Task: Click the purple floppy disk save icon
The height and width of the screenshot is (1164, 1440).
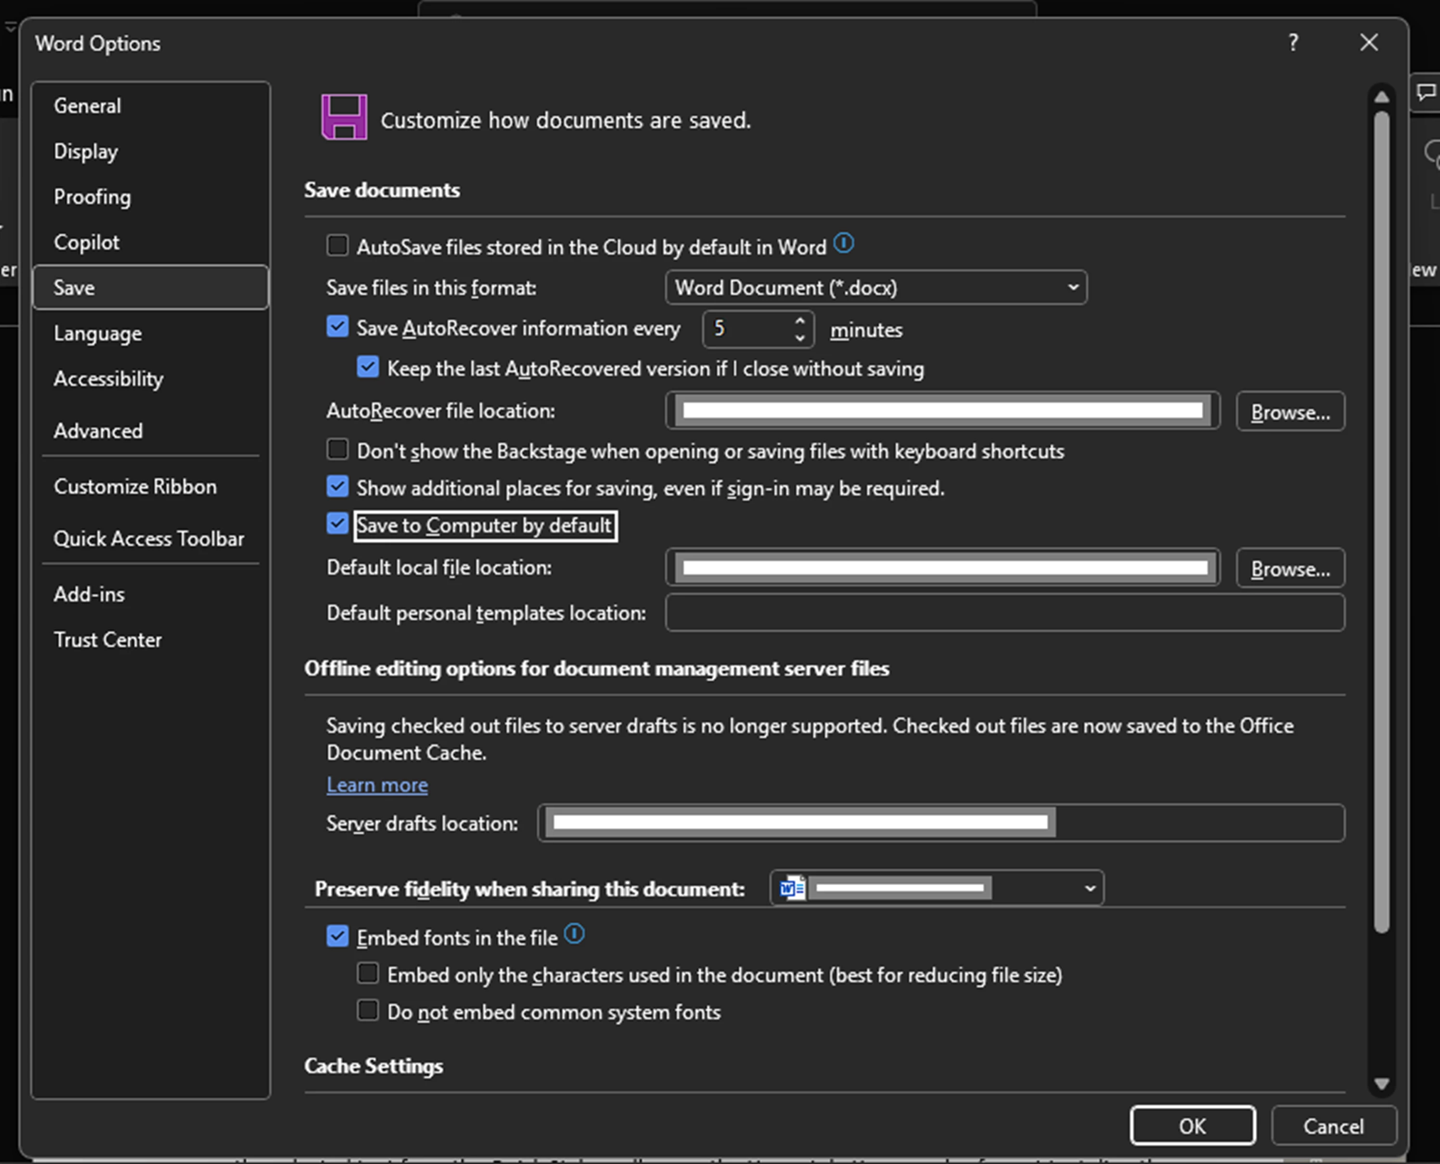Action: click(x=344, y=117)
